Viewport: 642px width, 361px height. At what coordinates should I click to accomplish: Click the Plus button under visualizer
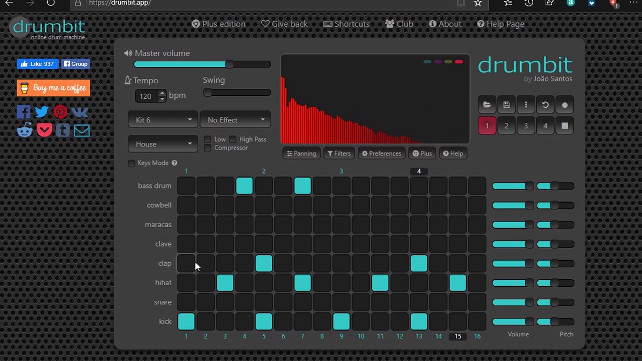pyautogui.click(x=422, y=153)
